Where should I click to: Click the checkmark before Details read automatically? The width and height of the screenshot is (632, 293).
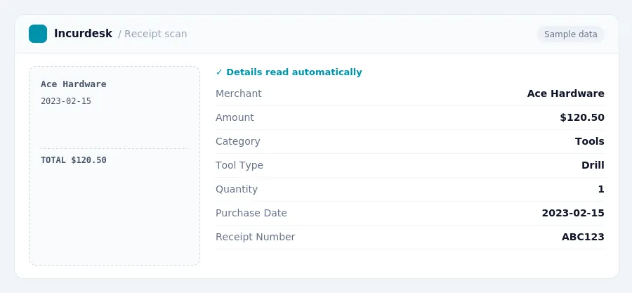219,72
